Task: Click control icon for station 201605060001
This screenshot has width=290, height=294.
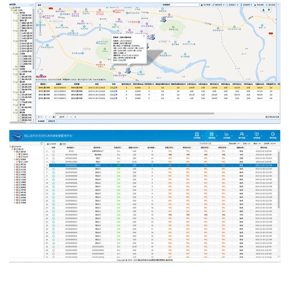Action: click(53, 166)
